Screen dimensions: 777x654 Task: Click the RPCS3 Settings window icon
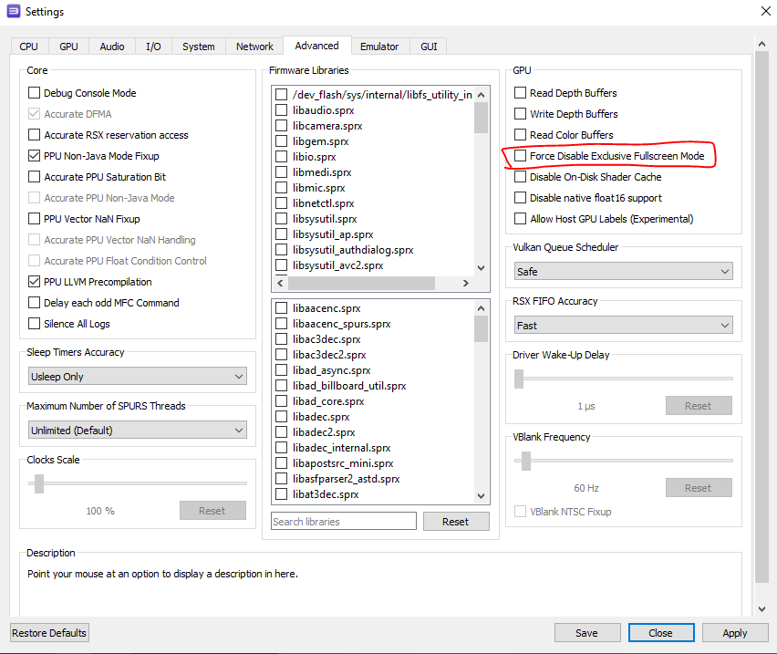[x=14, y=11]
